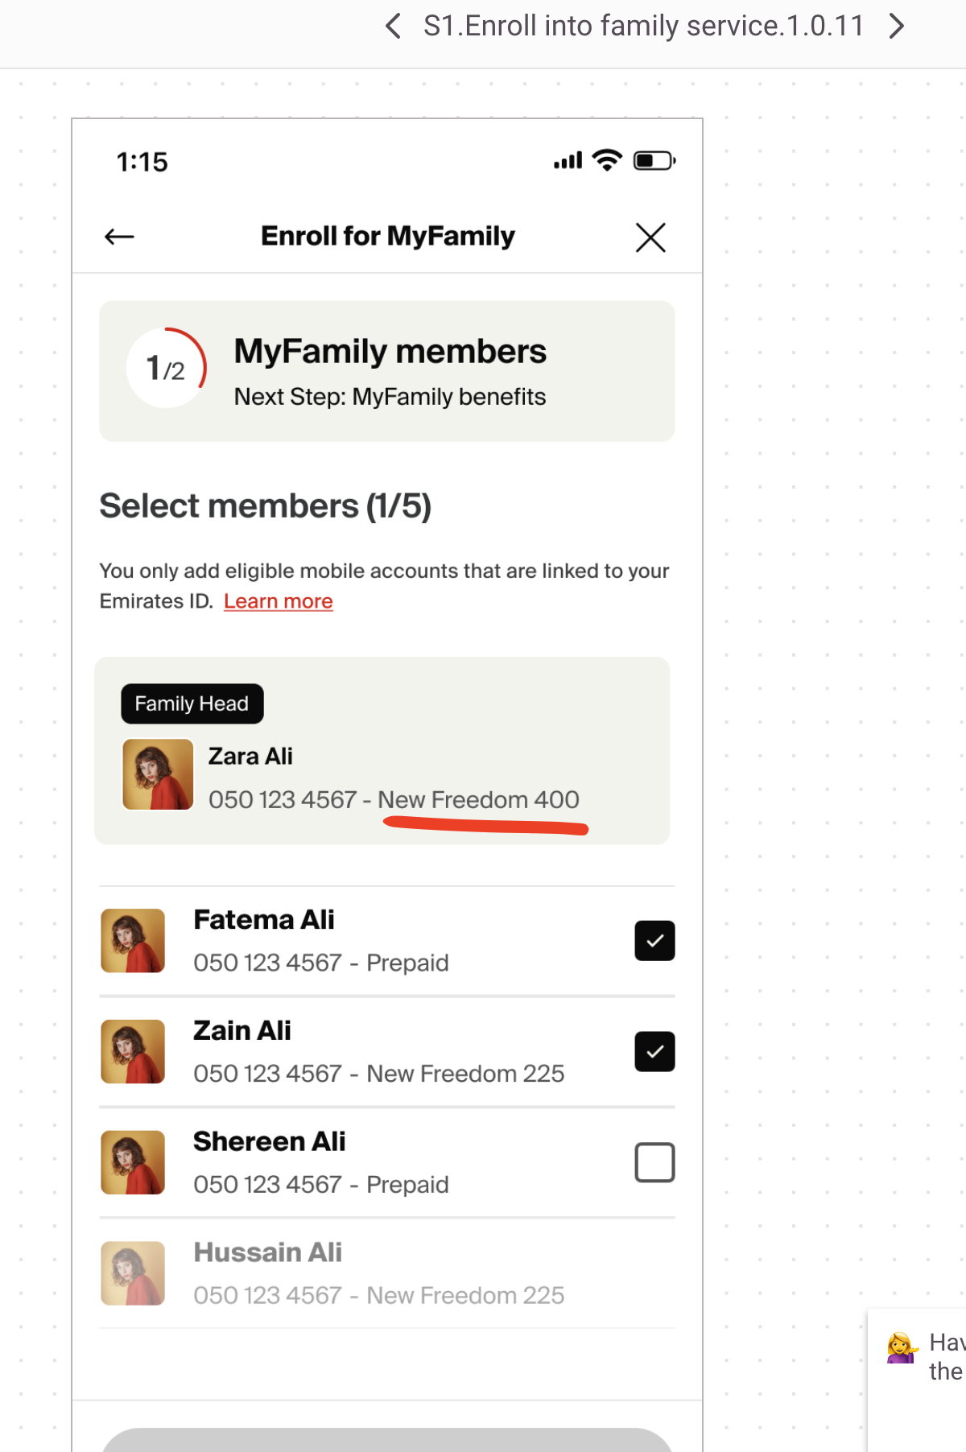The width and height of the screenshot is (966, 1452).
Task: Click the frame title S1.Enroll into family service
Action: pyautogui.click(x=643, y=27)
